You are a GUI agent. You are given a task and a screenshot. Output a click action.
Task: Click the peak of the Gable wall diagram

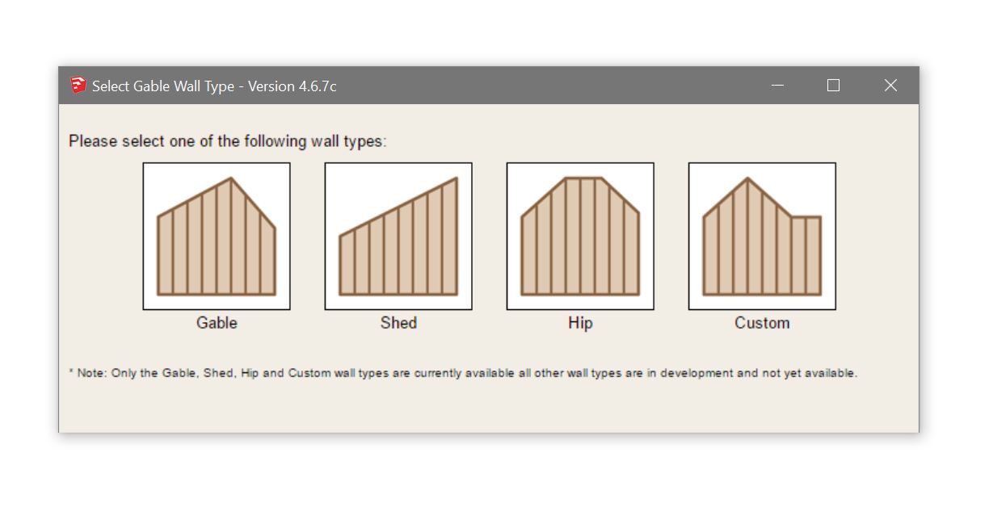231,179
